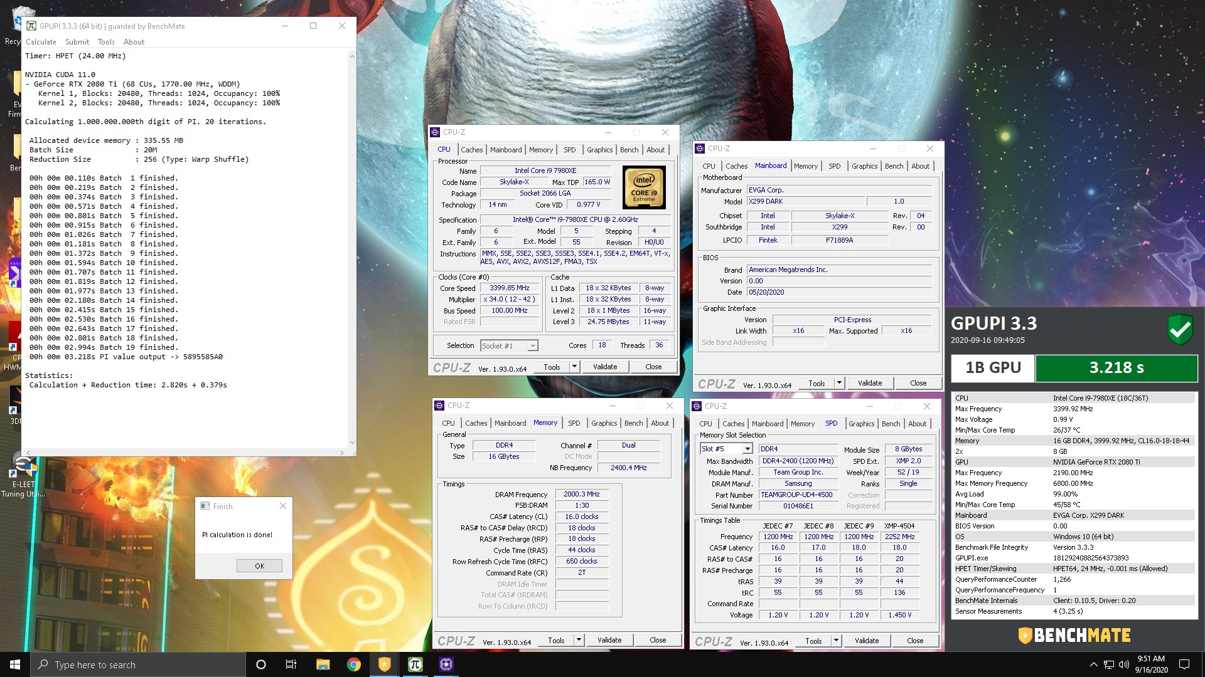The image size is (1205, 677).
Task: Close the Finish dialog
Action: [x=283, y=506]
